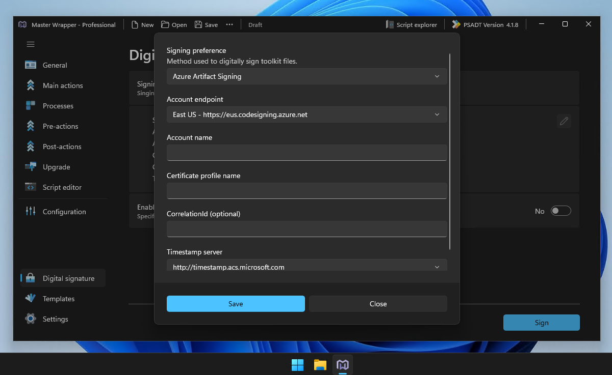Focus the CorrelationId optional field
Viewport: 612px width, 375px height.
(307, 229)
